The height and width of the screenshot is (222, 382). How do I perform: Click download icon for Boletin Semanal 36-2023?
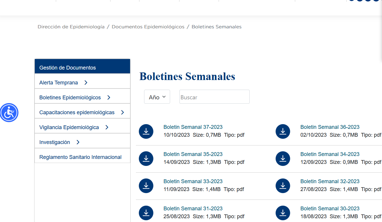click(283, 131)
